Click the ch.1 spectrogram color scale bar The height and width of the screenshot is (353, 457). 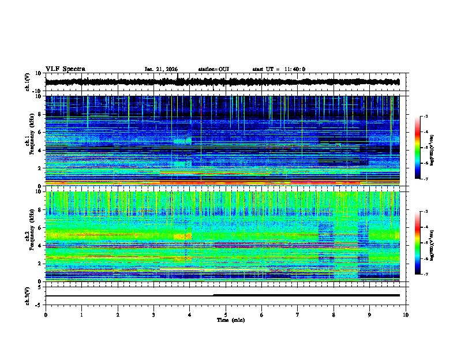(418, 148)
